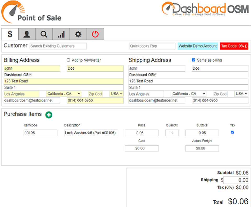Click the item Subtotal field
Screen dimensions: 251x207
202,133
